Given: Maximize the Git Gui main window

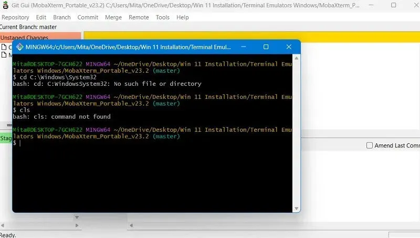Looking at the screenshot, I should (394, 5).
